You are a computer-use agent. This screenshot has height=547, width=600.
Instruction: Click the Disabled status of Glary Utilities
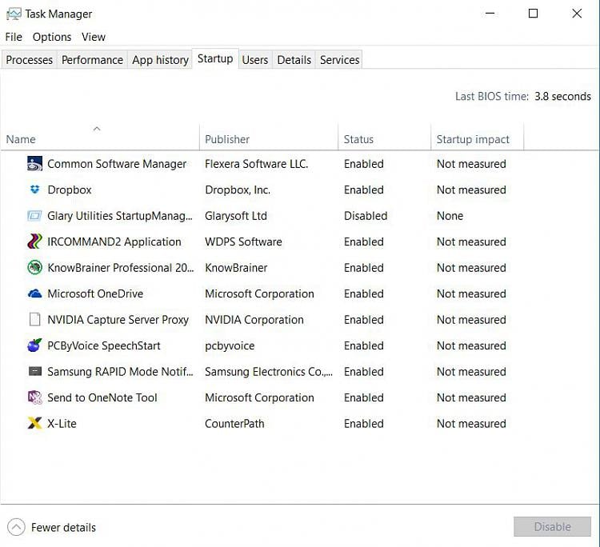point(366,216)
